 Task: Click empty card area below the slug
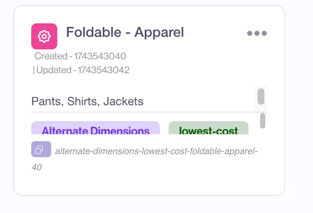(149, 184)
